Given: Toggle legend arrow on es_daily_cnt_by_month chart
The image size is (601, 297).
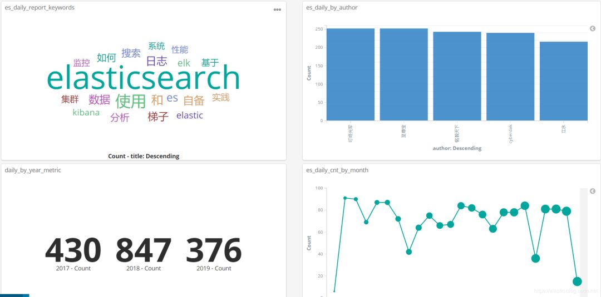Looking at the screenshot, I should (593, 191).
